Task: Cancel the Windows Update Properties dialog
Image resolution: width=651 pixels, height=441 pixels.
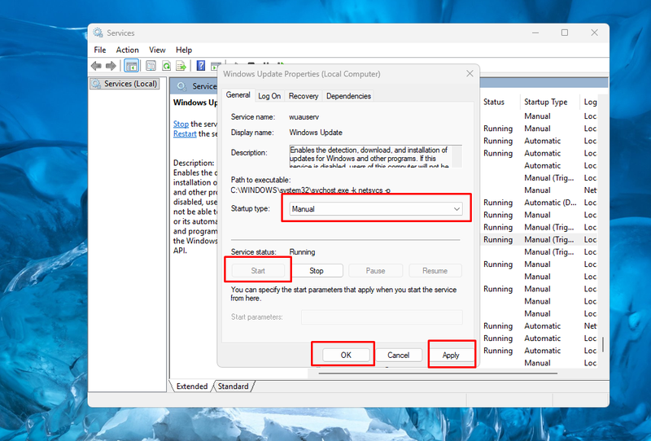Action: click(398, 355)
